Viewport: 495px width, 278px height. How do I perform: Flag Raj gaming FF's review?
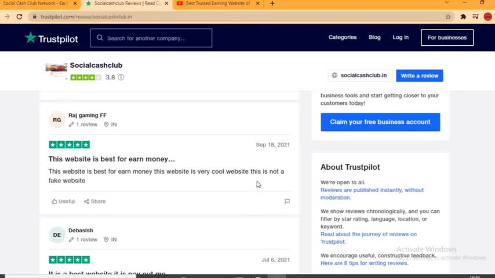pos(287,202)
